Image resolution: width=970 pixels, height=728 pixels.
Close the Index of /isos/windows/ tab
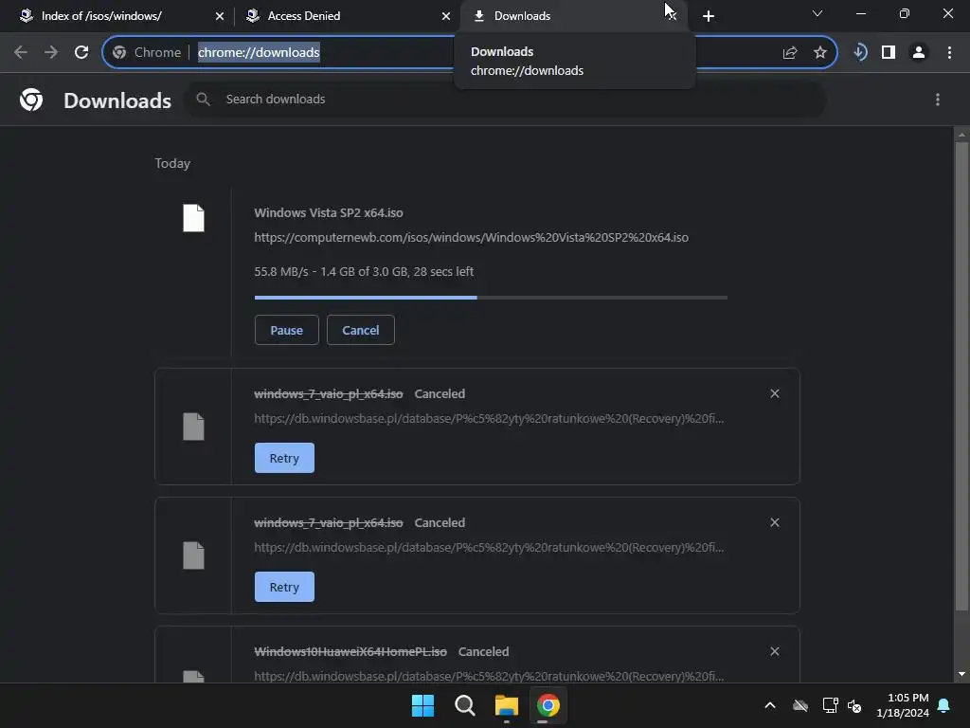(x=220, y=16)
